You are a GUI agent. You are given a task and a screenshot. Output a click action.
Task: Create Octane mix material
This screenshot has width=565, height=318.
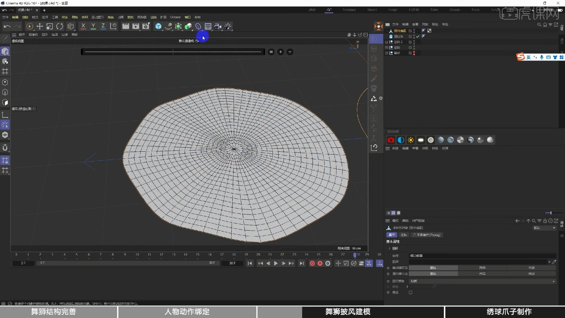470,140
